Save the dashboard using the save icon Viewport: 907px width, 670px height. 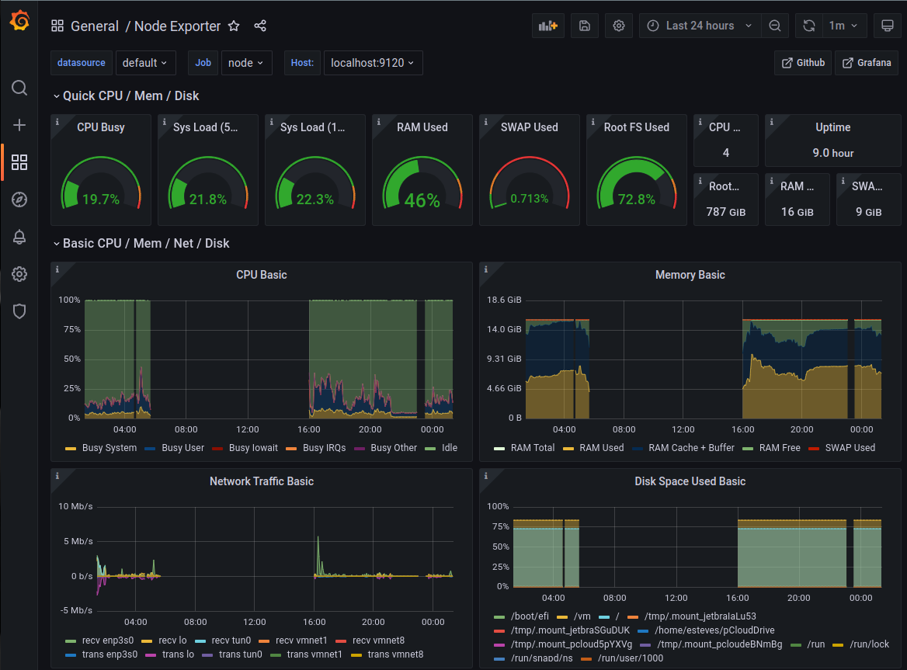(584, 26)
